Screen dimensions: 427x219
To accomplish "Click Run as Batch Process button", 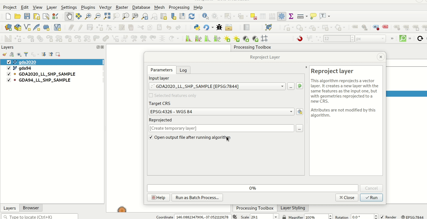I will point(197,197).
